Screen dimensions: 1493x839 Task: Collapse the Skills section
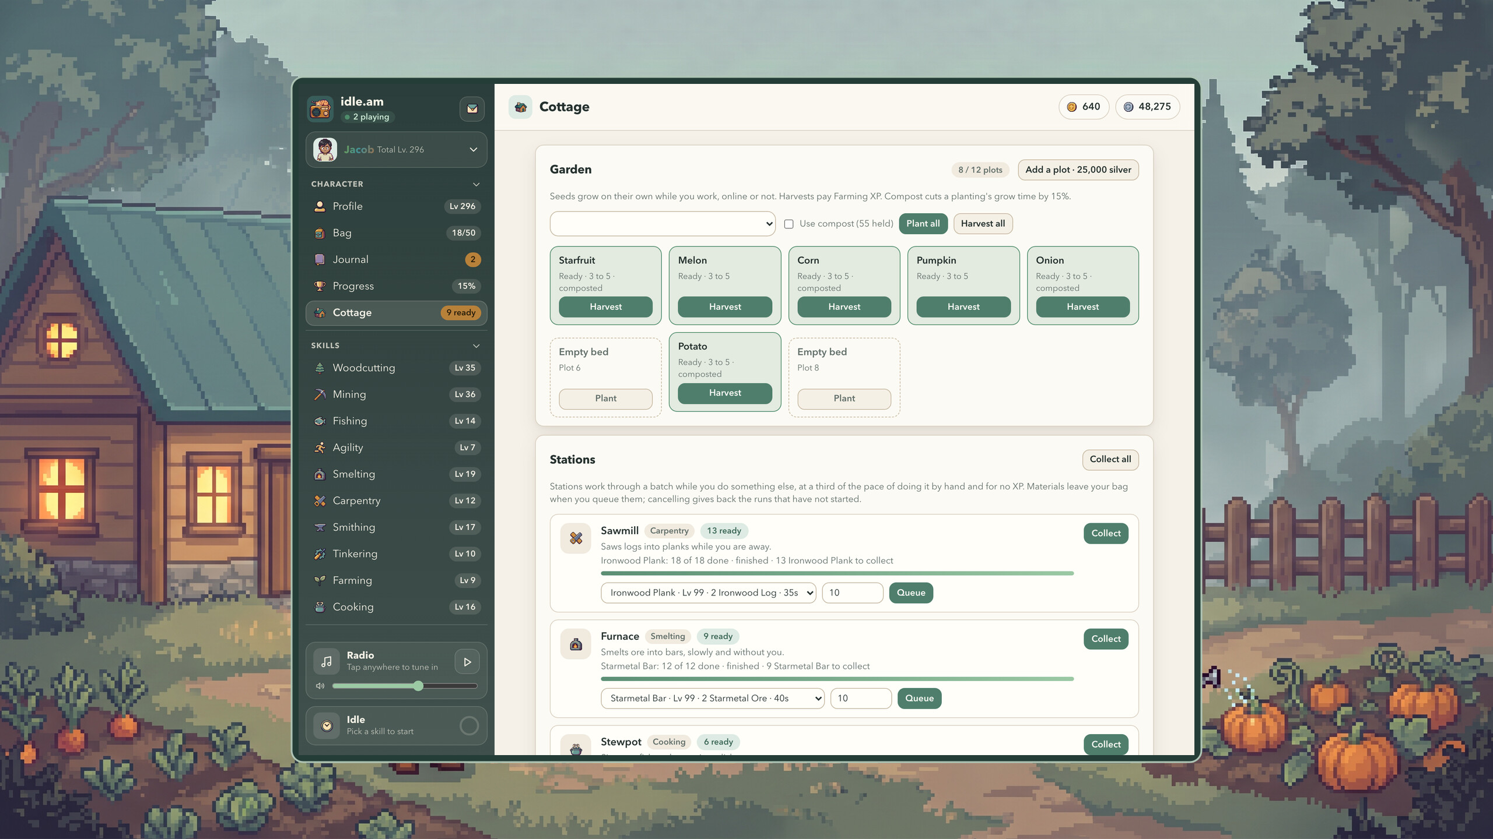[476, 346]
